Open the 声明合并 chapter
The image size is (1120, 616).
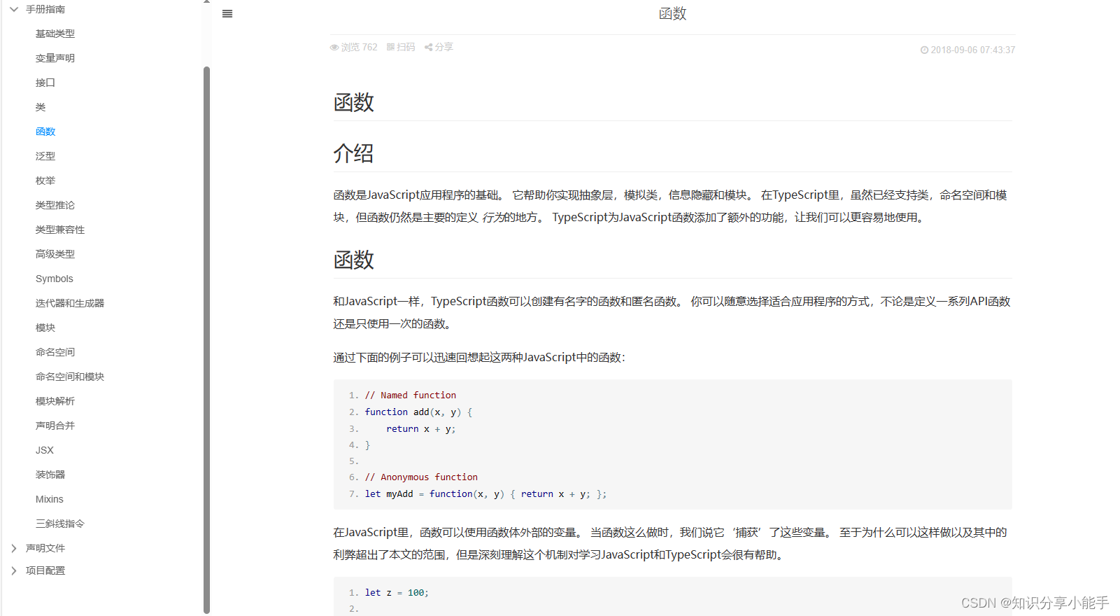[x=55, y=426]
